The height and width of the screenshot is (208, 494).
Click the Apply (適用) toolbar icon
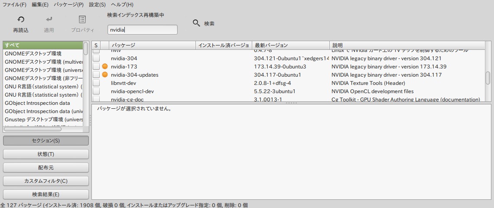tap(49, 20)
